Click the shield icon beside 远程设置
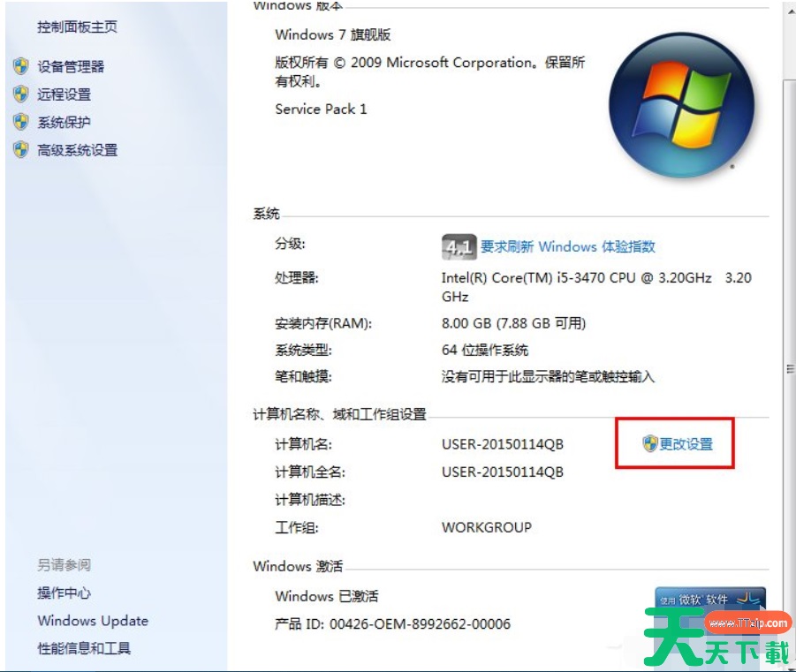This screenshot has height=672, width=796. (x=21, y=94)
